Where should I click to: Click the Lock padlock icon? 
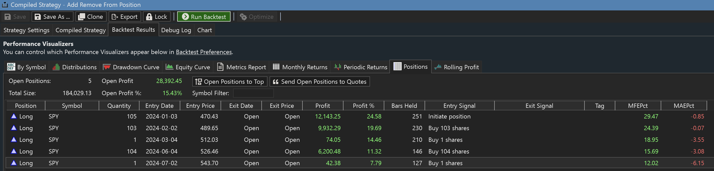(149, 17)
